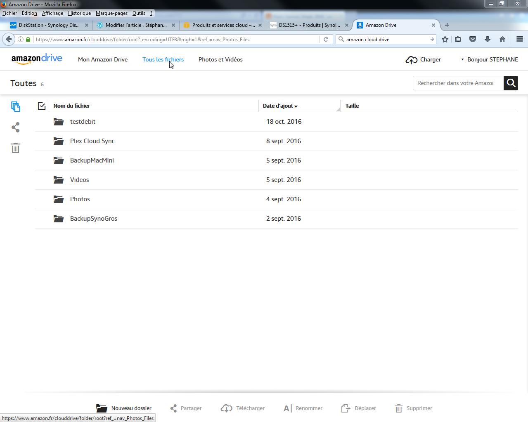Go to the Firefox home page icon

pyautogui.click(x=502, y=39)
